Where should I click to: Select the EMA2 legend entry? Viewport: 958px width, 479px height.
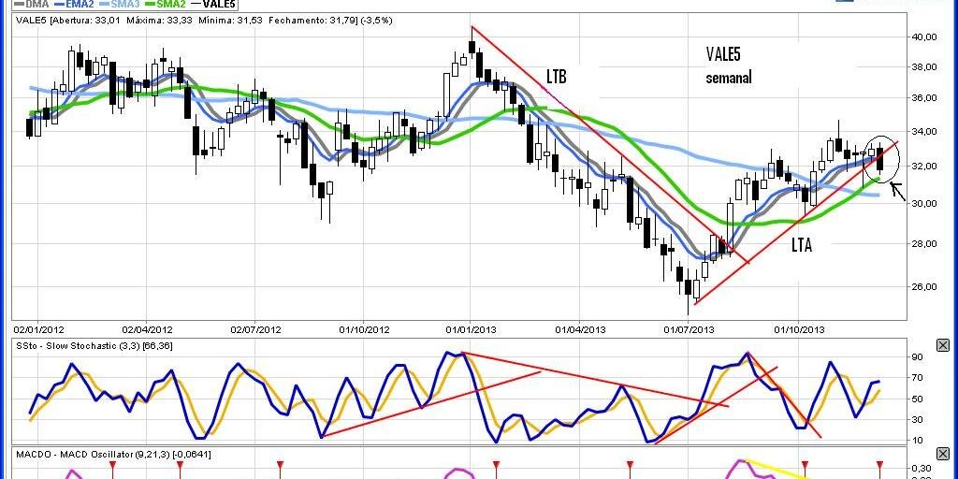74,4
